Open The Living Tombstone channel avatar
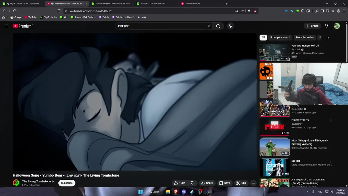Screen dimensions: 348x196 tap(16, 183)
